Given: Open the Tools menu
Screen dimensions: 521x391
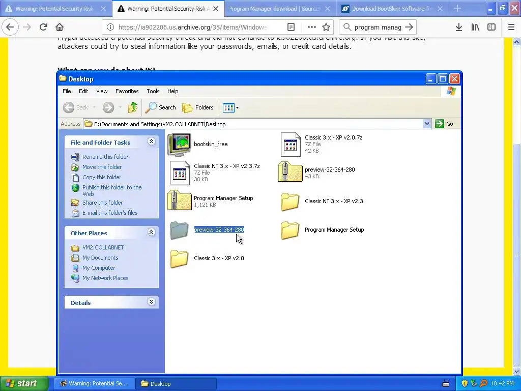Looking at the screenshot, I should (x=153, y=91).
